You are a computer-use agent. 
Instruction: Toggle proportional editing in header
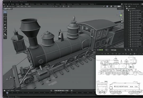coord(69,6)
